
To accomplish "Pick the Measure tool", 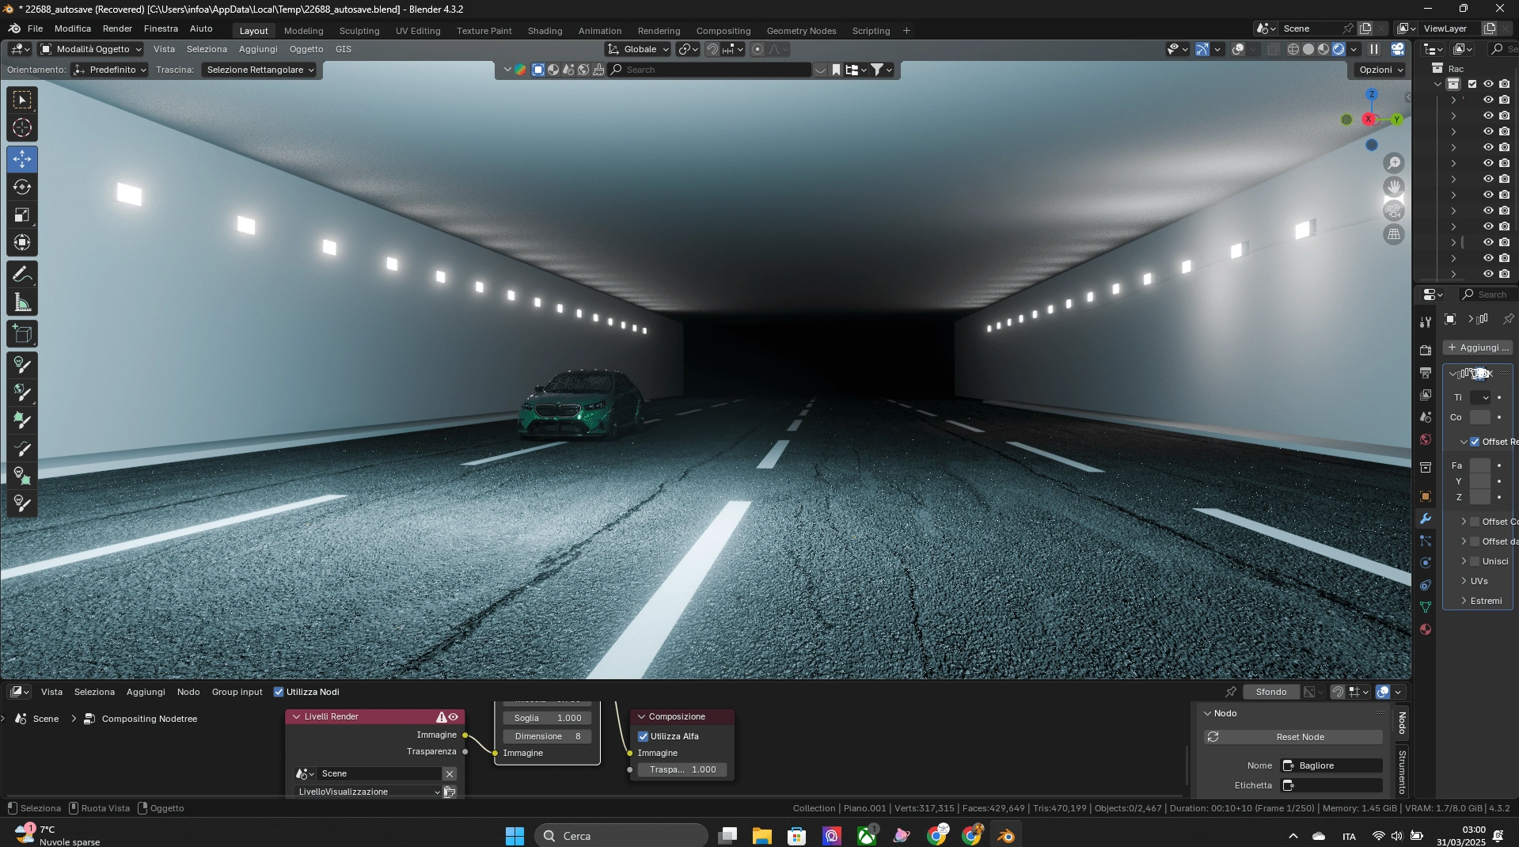I will pyautogui.click(x=22, y=302).
